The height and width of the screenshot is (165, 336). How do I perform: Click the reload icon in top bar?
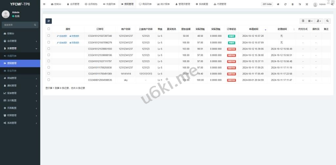285,4
